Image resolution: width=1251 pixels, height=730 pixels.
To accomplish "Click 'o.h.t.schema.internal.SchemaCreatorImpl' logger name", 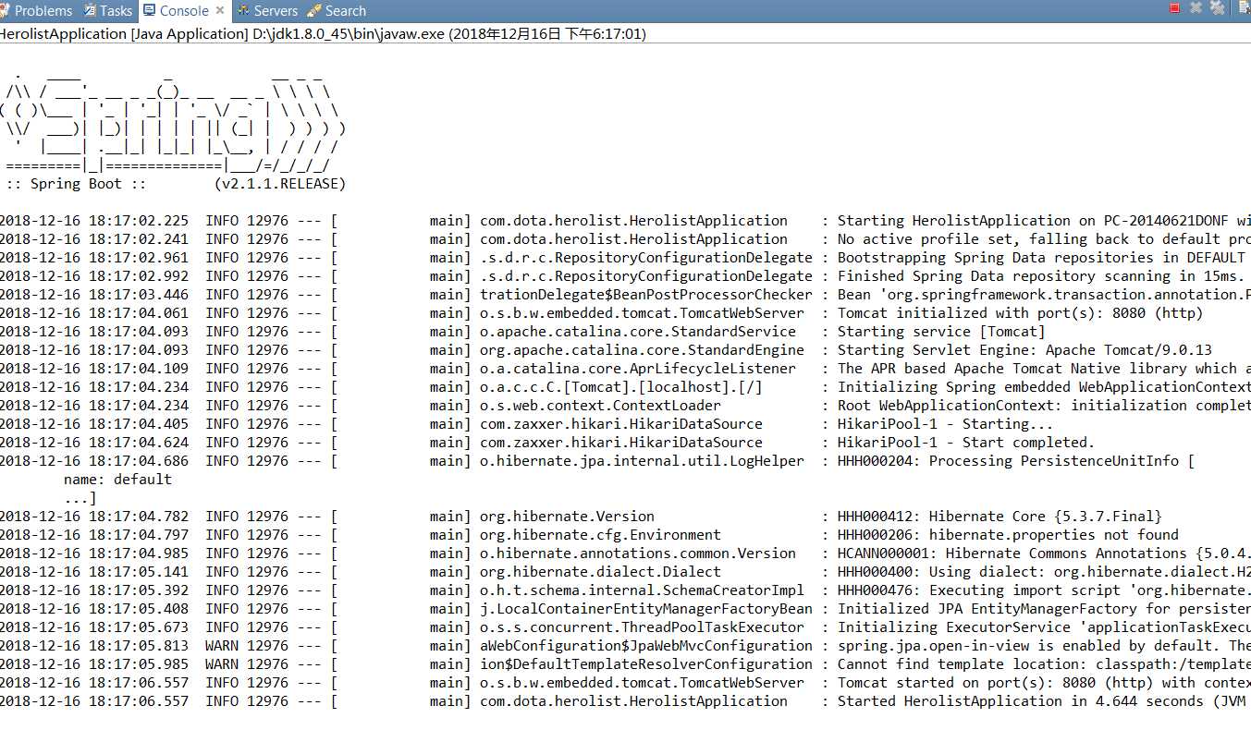I will (x=642, y=590).
